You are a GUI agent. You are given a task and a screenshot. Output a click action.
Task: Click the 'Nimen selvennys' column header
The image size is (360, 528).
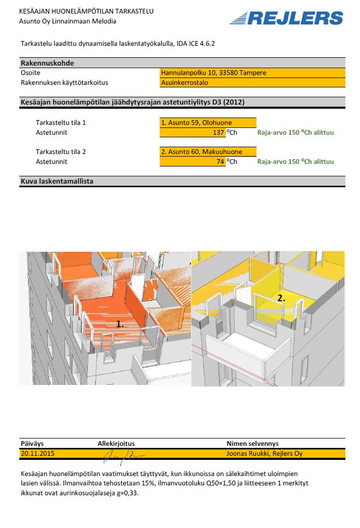click(253, 444)
